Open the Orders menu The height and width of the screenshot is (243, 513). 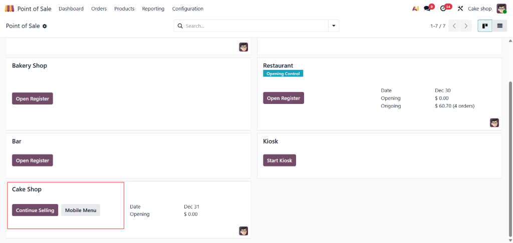tap(99, 8)
